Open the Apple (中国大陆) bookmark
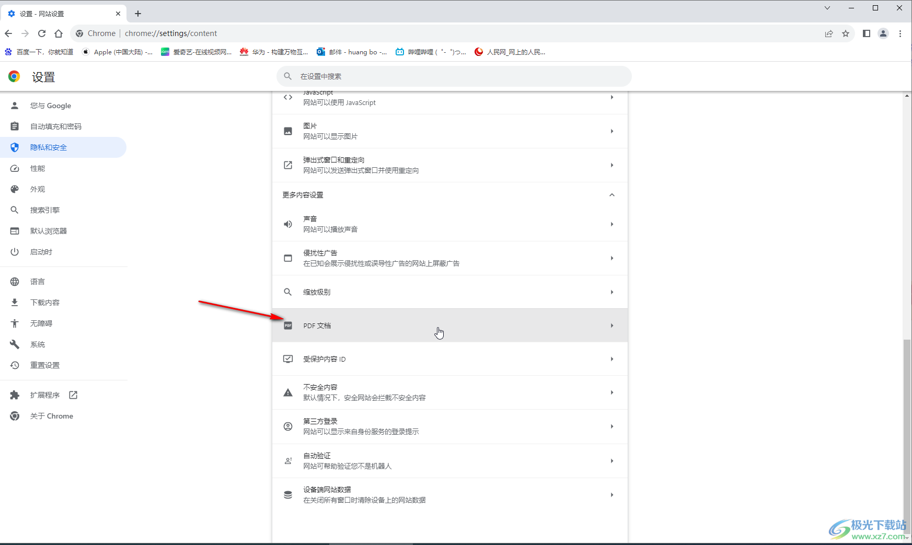The image size is (912, 545). tap(118, 52)
